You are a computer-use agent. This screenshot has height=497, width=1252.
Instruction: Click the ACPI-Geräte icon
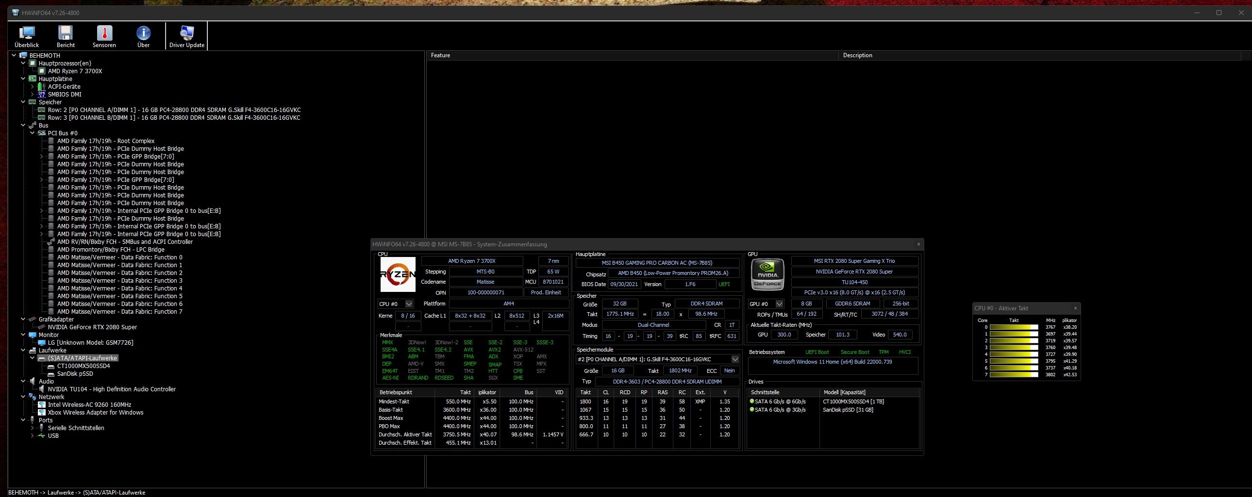[42, 86]
